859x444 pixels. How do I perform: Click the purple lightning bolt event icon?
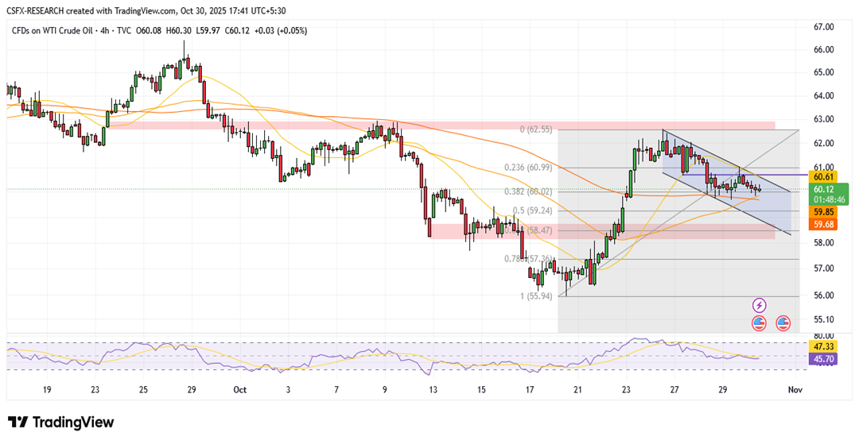click(759, 305)
